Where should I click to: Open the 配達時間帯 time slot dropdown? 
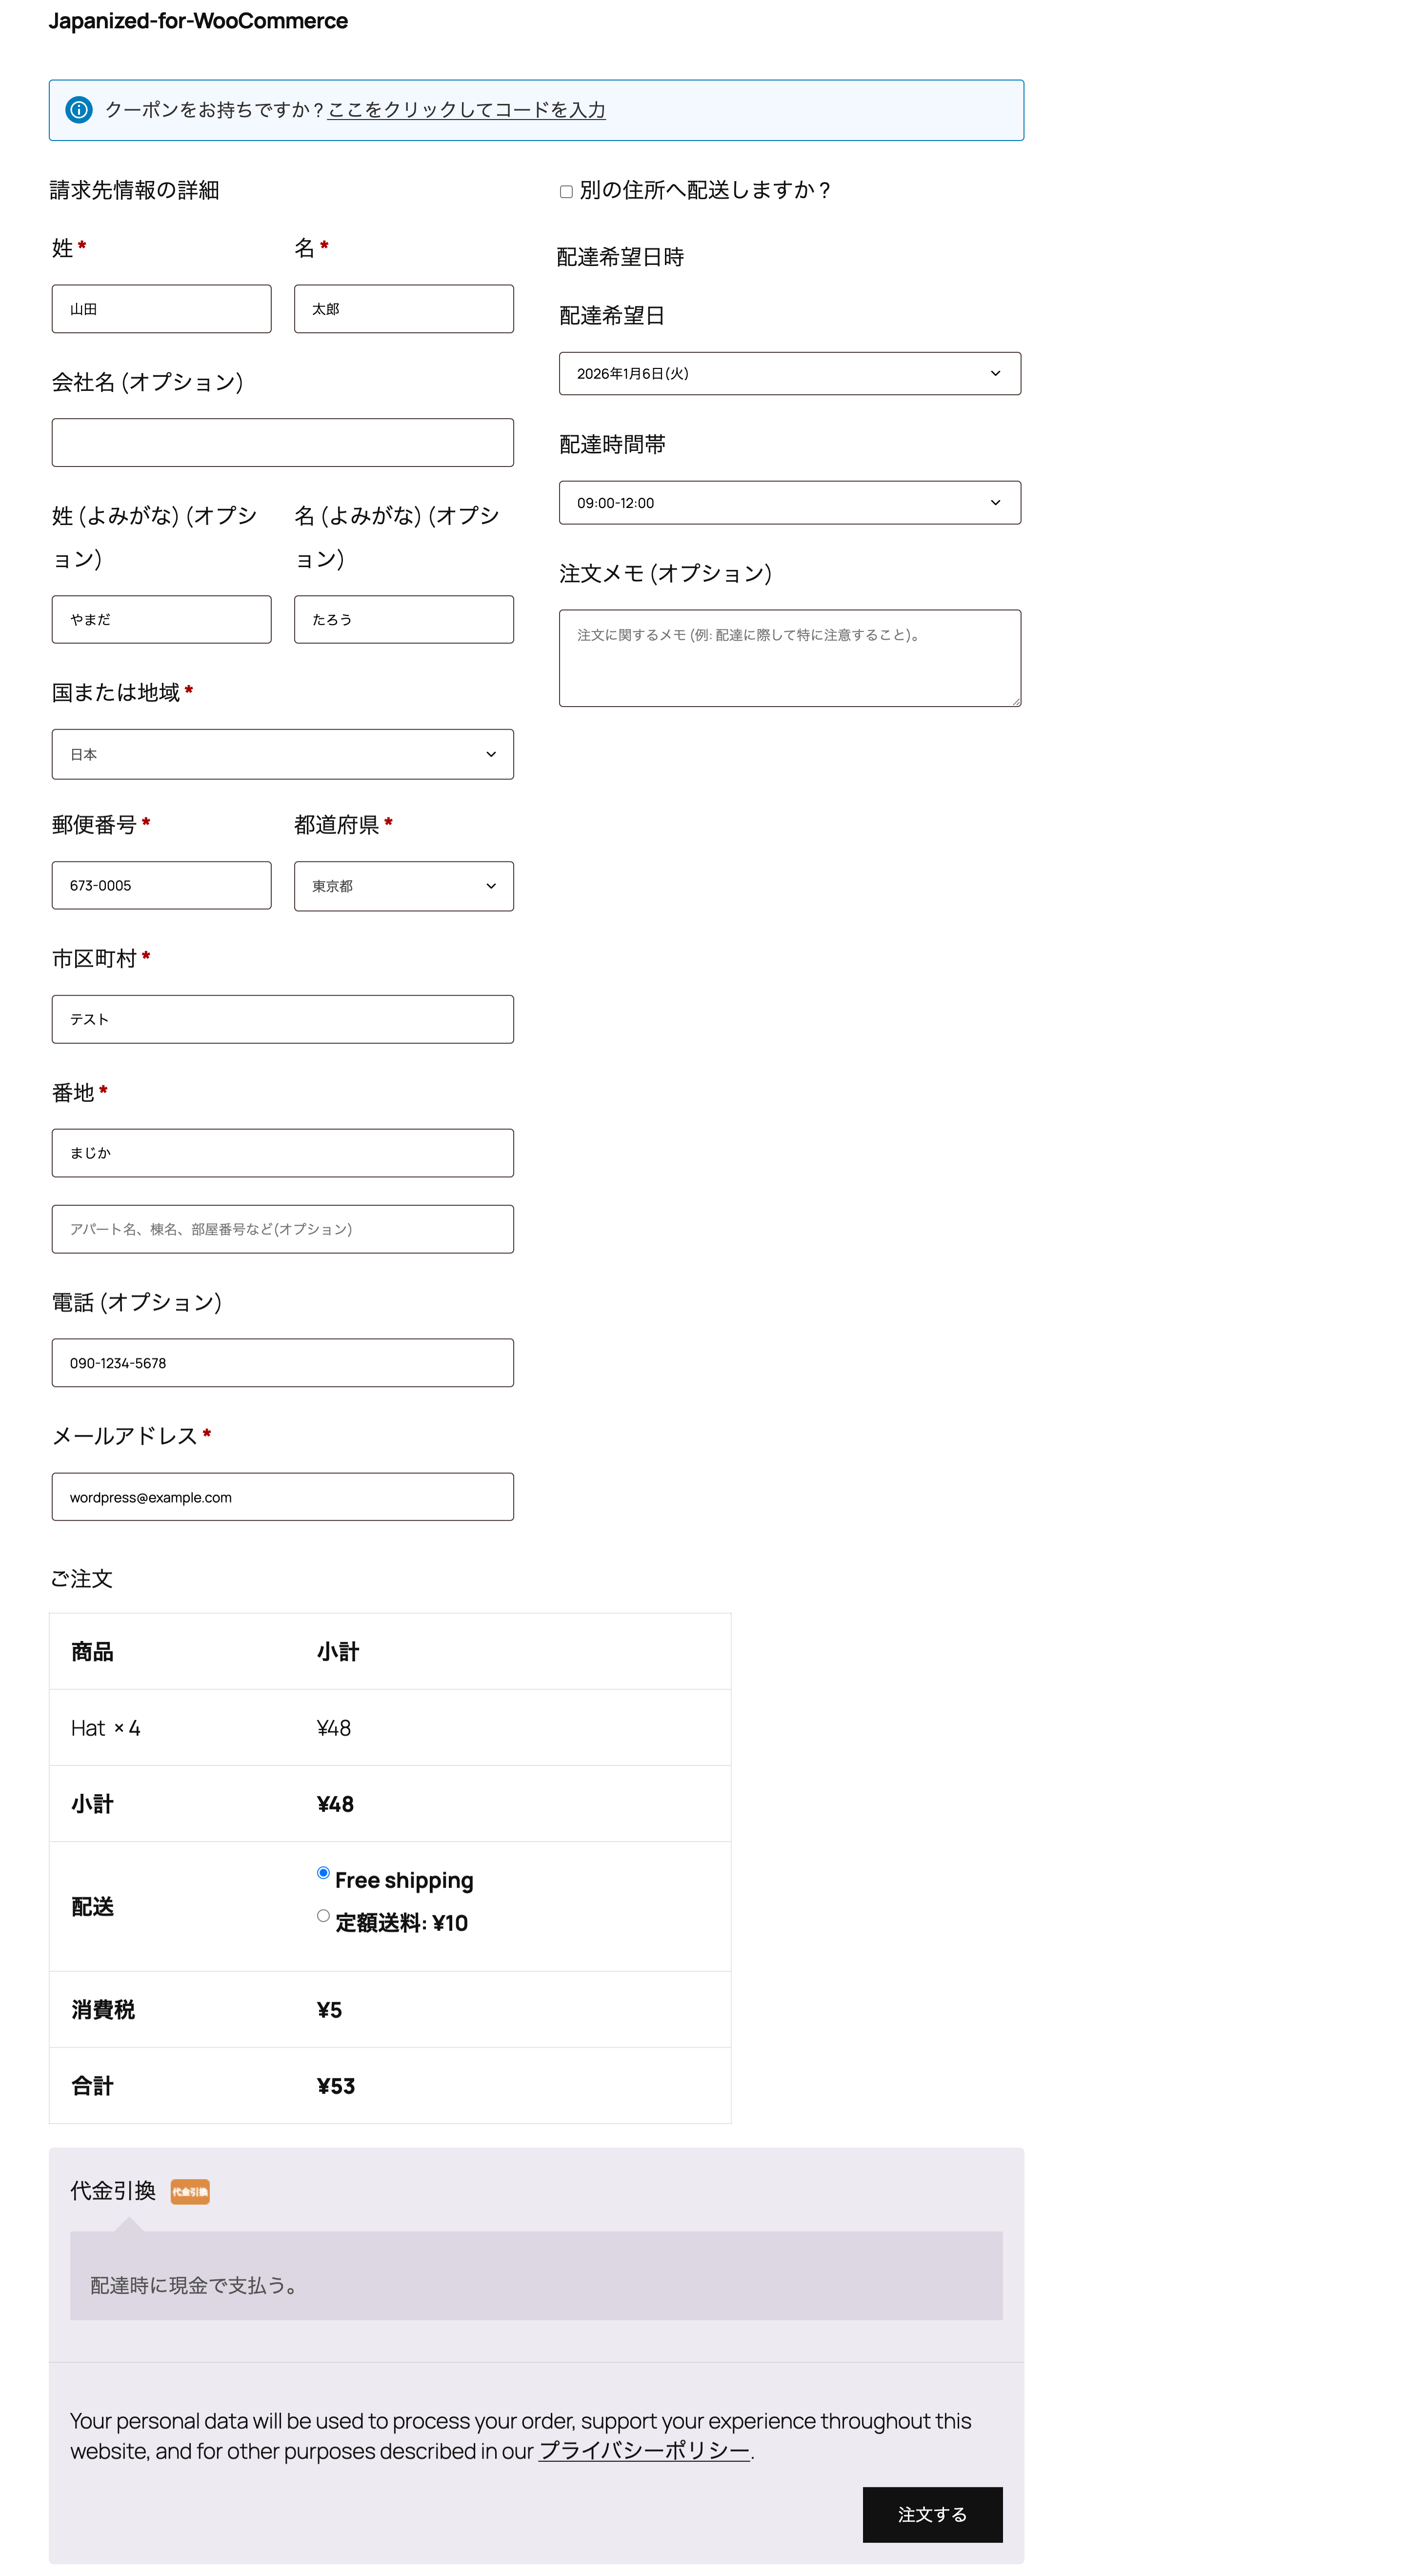[x=789, y=502]
